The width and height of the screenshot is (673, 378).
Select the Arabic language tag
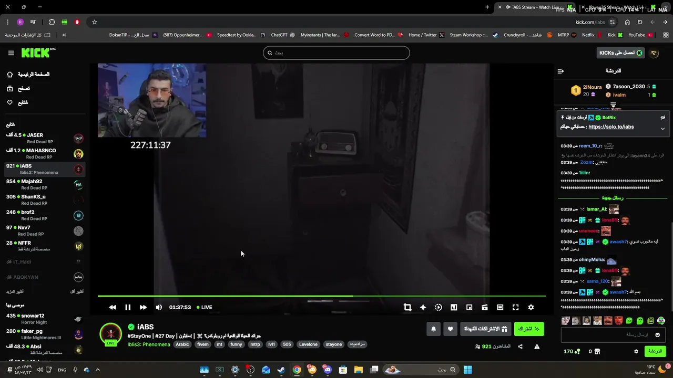(x=182, y=344)
